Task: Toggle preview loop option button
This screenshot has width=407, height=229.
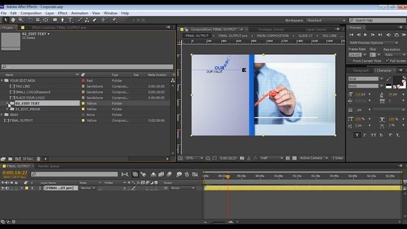Action: pyautogui.click(x=396, y=34)
